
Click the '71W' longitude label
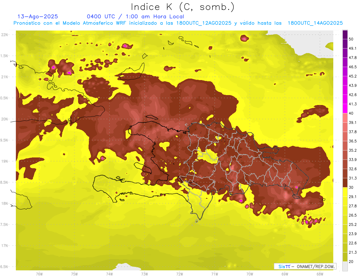[215, 274]
